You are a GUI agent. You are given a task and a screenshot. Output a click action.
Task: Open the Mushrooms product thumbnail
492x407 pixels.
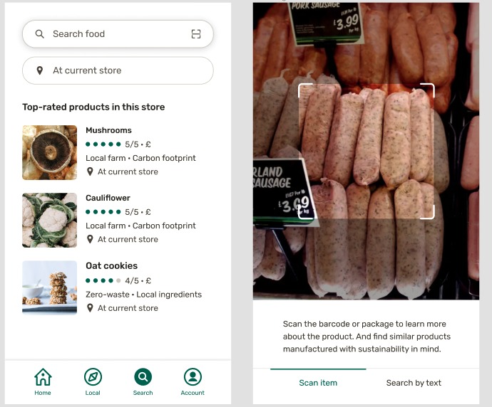pos(50,152)
